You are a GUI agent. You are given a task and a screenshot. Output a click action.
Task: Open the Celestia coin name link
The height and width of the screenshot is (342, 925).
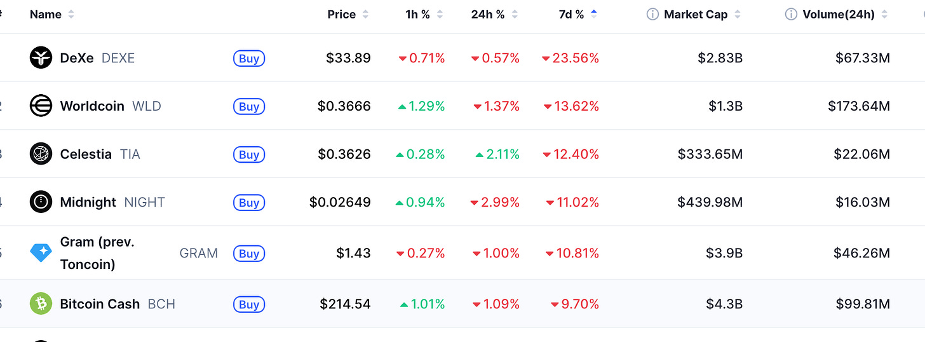[x=86, y=154]
